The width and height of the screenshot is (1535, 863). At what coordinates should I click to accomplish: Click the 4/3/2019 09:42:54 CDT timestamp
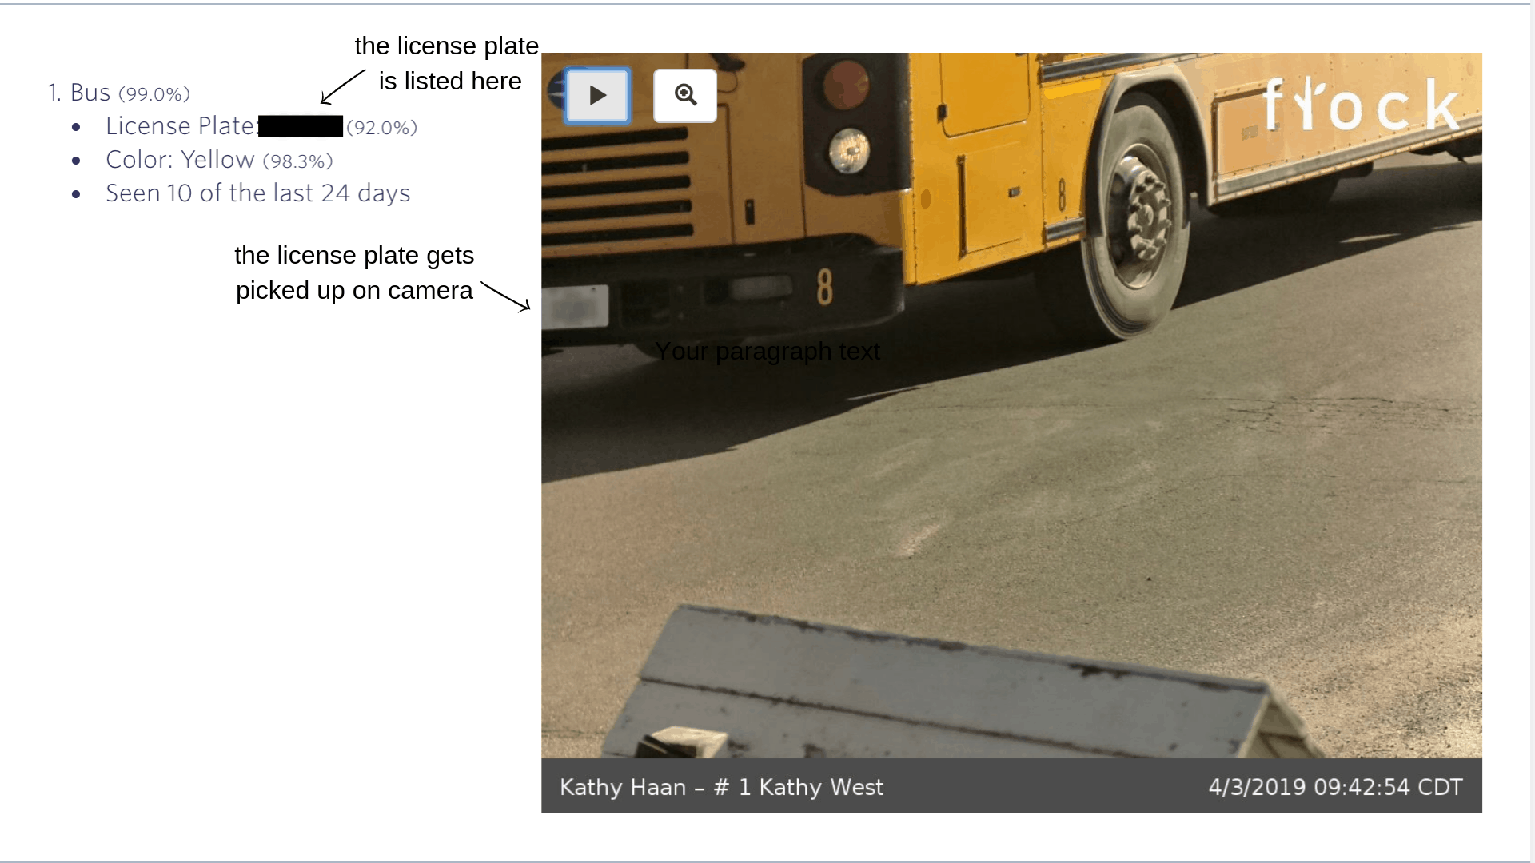click(1335, 787)
